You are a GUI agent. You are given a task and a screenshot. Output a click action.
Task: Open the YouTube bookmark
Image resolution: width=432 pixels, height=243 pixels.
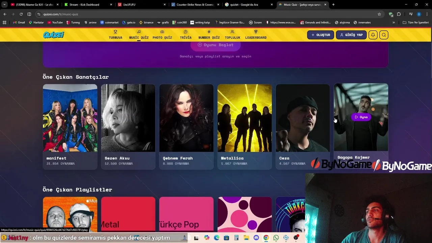[55, 23]
